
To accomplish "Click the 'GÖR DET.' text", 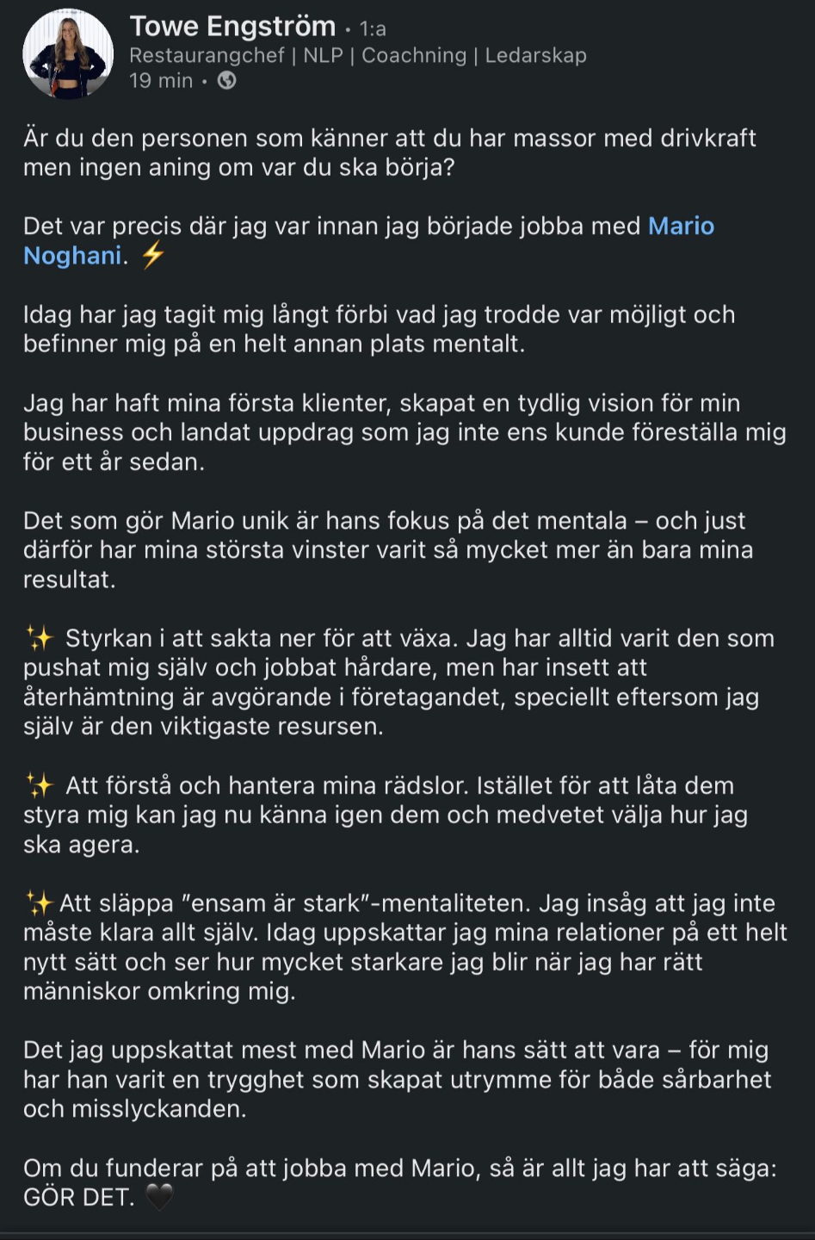I will tap(79, 1198).
